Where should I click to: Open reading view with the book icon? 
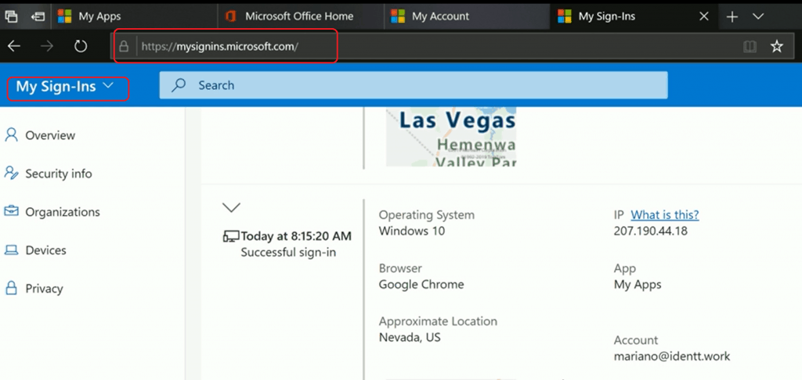pyautogui.click(x=750, y=46)
